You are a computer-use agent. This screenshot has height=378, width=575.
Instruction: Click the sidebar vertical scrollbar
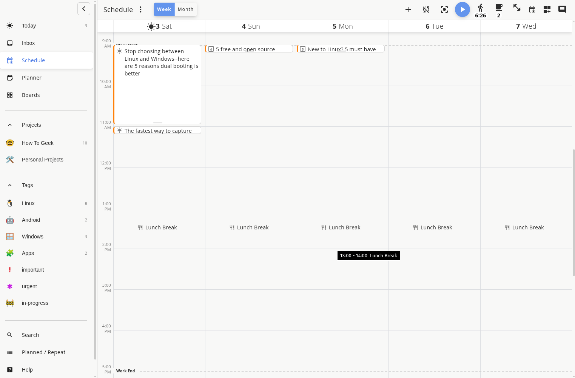click(x=95, y=181)
